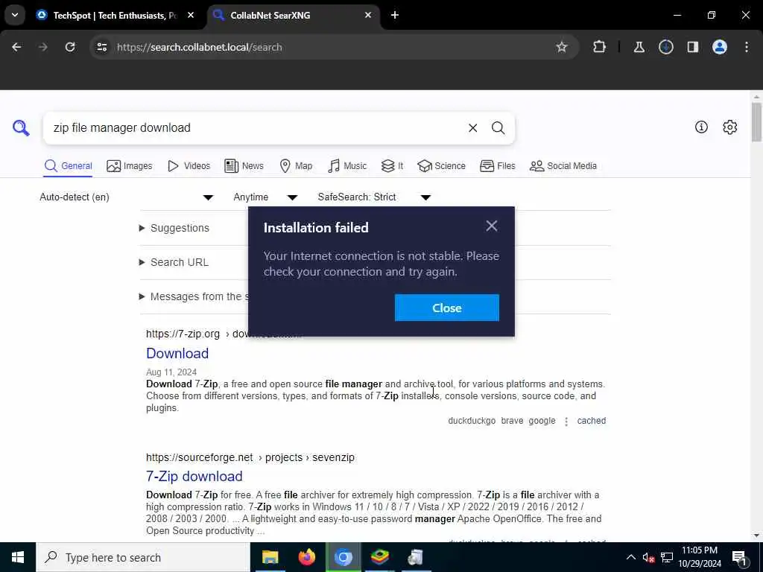This screenshot has height=572, width=763.
Task: Switch to TechSpot tab
Action: pos(114,15)
